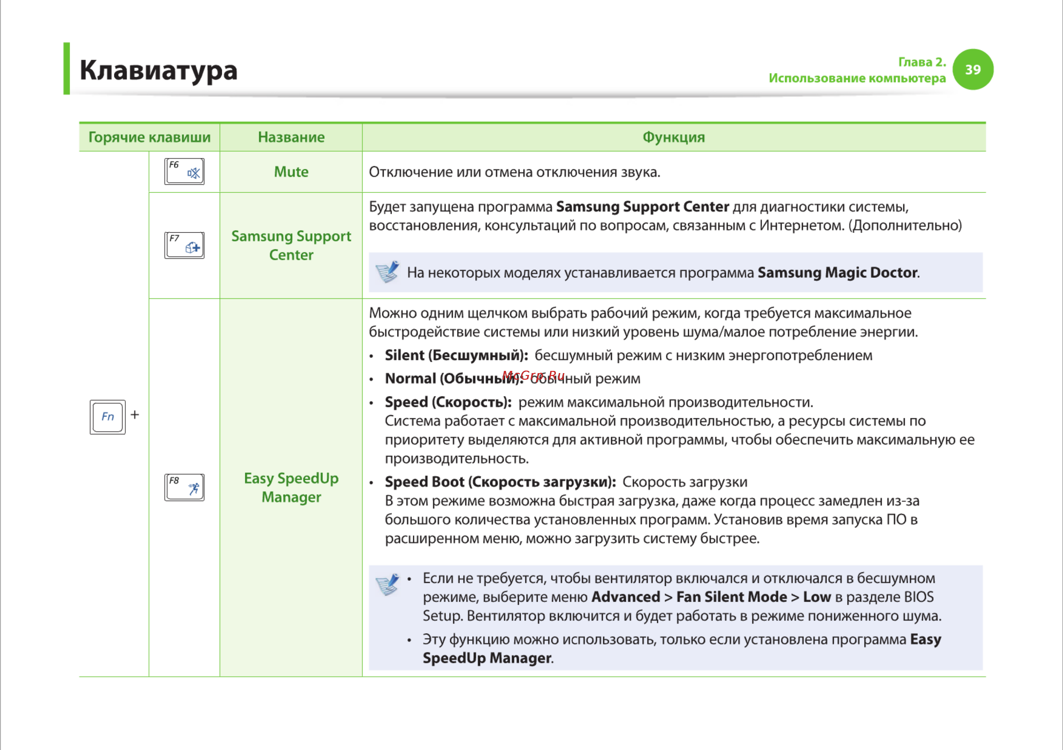Click the line starting 'Можно одним щелчком выбрать'

[640, 313]
